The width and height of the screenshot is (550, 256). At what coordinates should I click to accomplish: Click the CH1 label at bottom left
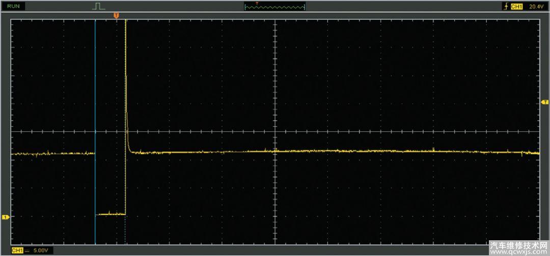click(x=17, y=250)
